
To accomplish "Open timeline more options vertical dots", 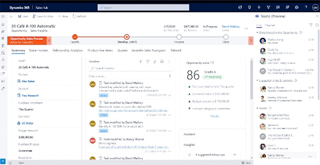I will coord(169,61).
